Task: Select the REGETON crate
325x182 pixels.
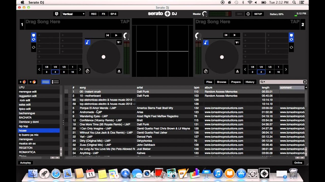Action: pyautogui.click(x=39, y=148)
